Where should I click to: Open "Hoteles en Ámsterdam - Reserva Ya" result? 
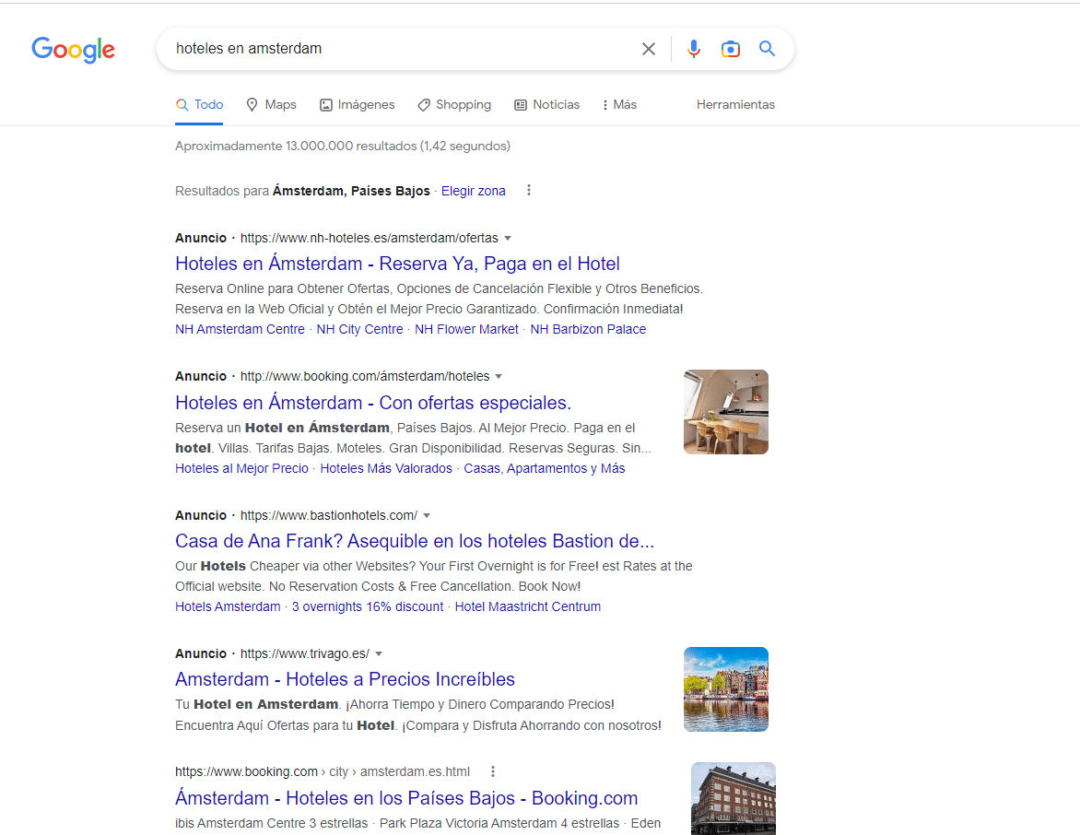tap(397, 264)
